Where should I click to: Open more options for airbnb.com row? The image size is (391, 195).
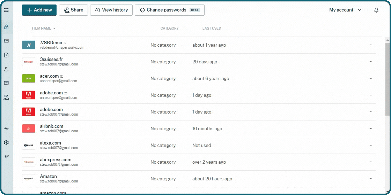pyautogui.click(x=370, y=128)
